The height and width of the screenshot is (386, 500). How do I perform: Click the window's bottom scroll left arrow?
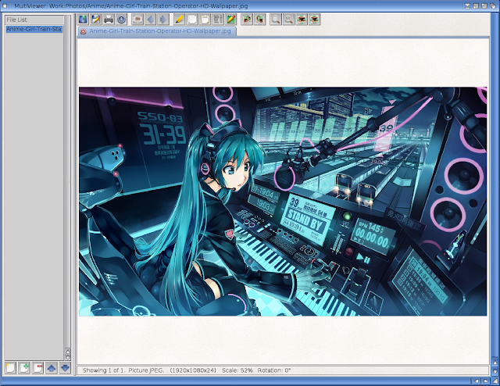477,381
